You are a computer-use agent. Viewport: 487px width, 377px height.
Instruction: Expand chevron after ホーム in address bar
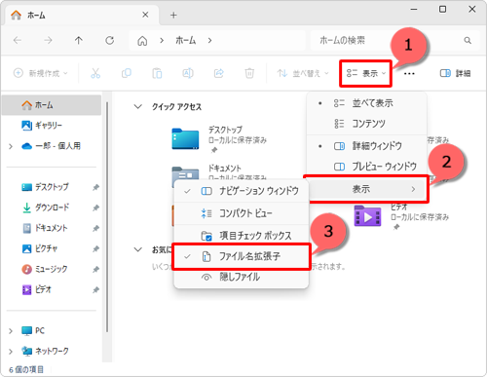209,41
